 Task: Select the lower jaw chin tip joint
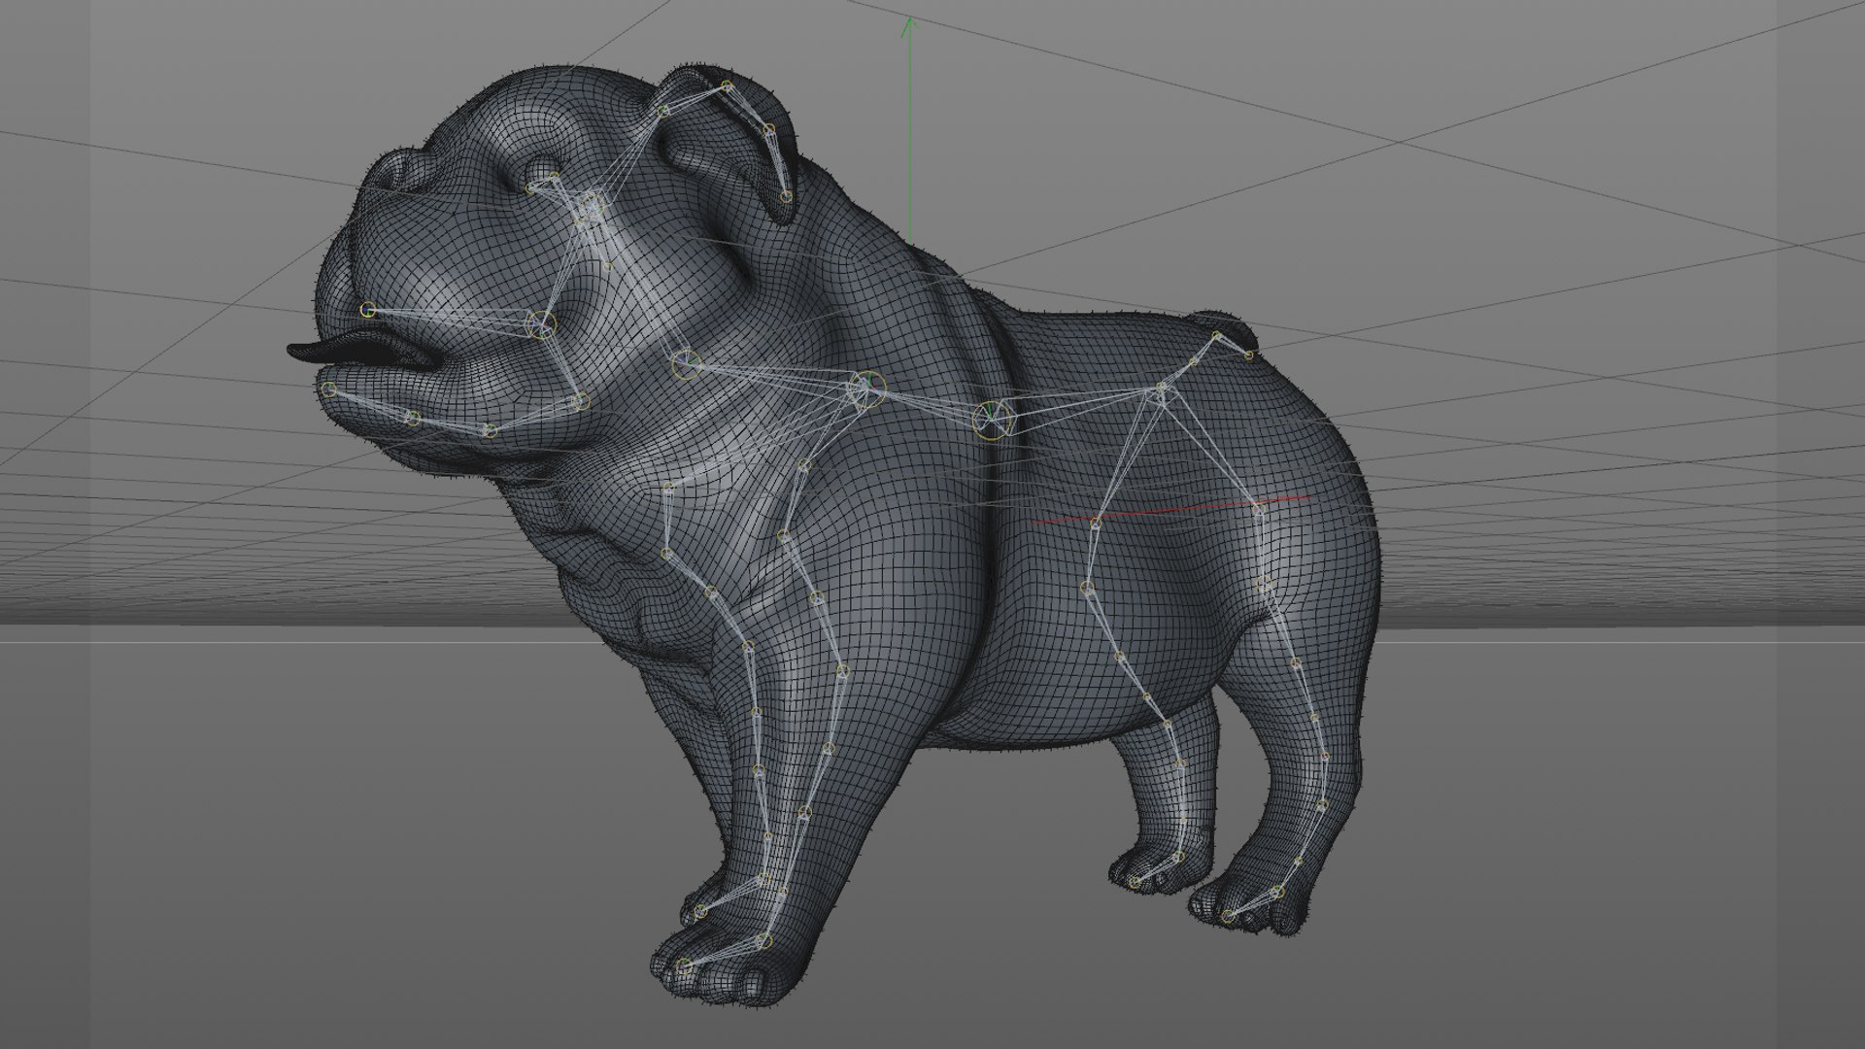pyautogui.click(x=329, y=389)
